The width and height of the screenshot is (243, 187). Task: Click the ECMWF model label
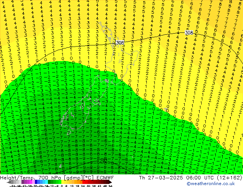tap(105, 178)
